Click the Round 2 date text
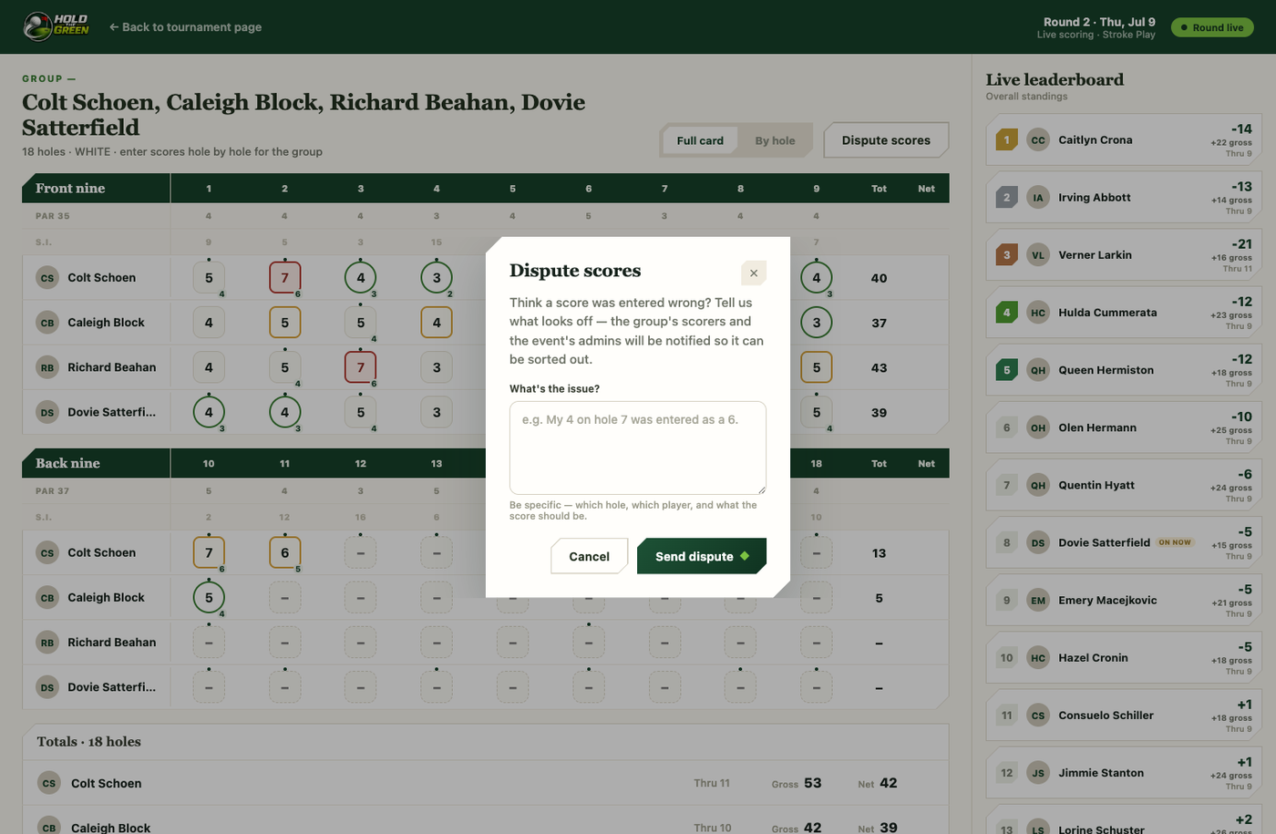 (x=1099, y=22)
